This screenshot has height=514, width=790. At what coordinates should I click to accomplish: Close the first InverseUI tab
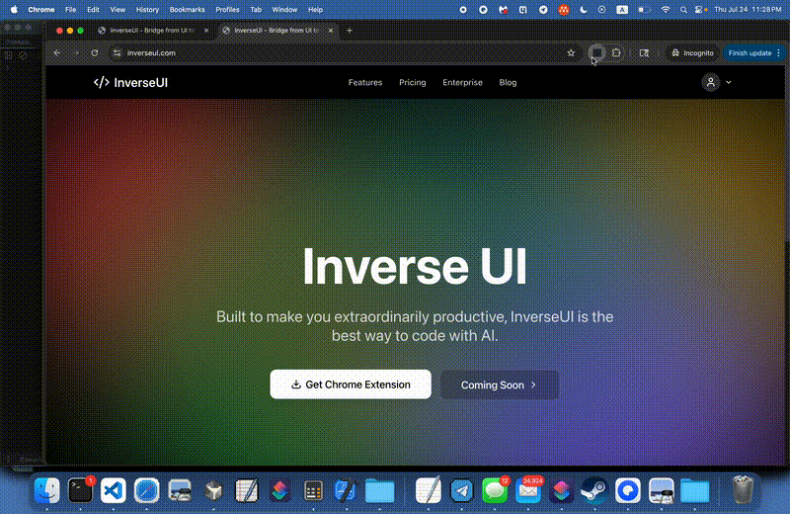206,31
